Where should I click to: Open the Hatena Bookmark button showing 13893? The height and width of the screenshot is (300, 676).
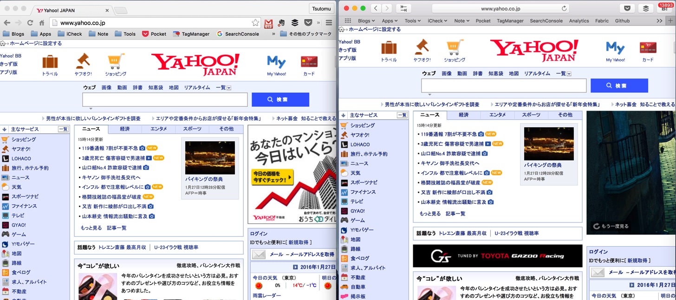(x=664, y=7)
